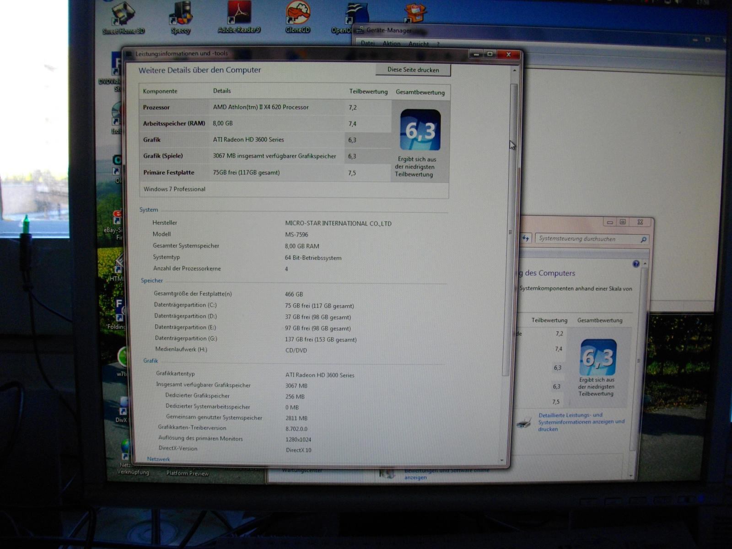
Task: Click the front window's scroll-up arrow
Action: click(514, 71)
